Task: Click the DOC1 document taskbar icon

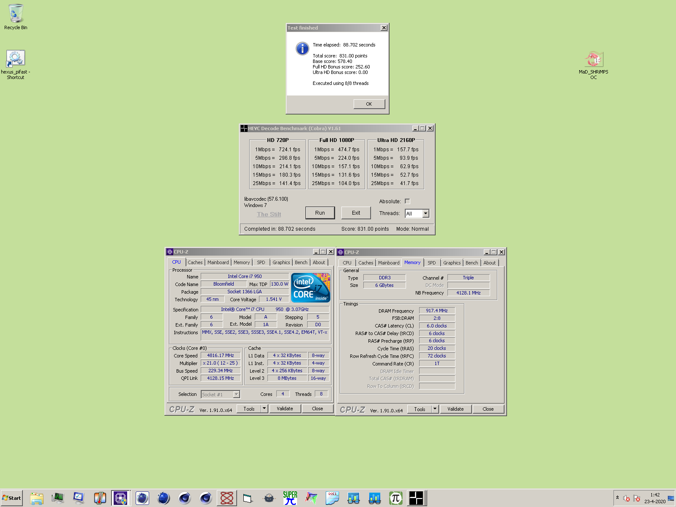Action: [x=333, y=498]
